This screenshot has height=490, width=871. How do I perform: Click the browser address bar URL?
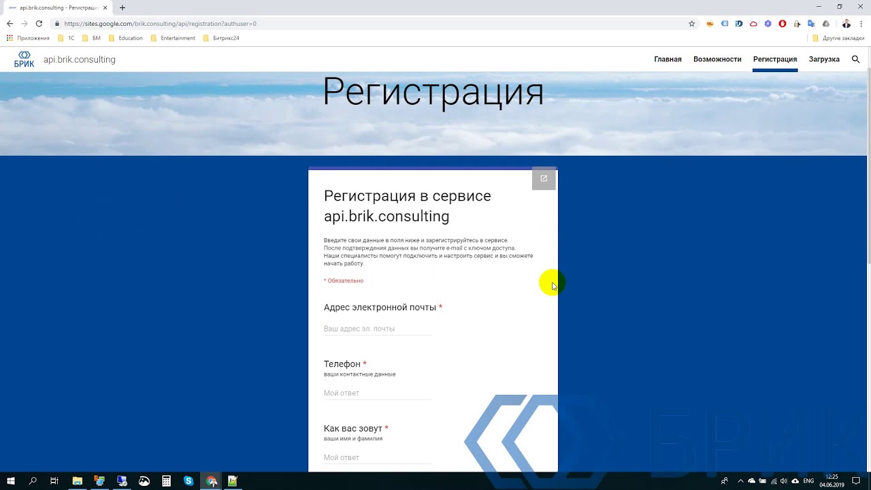tap(161, 24)
